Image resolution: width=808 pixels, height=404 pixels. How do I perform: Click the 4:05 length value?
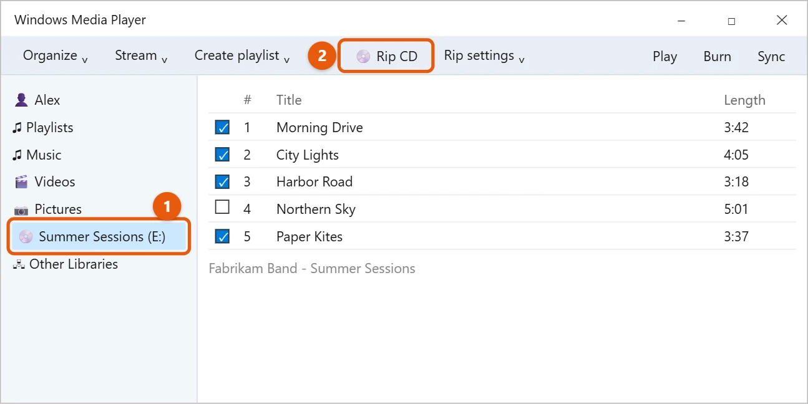tap(736, 155)
